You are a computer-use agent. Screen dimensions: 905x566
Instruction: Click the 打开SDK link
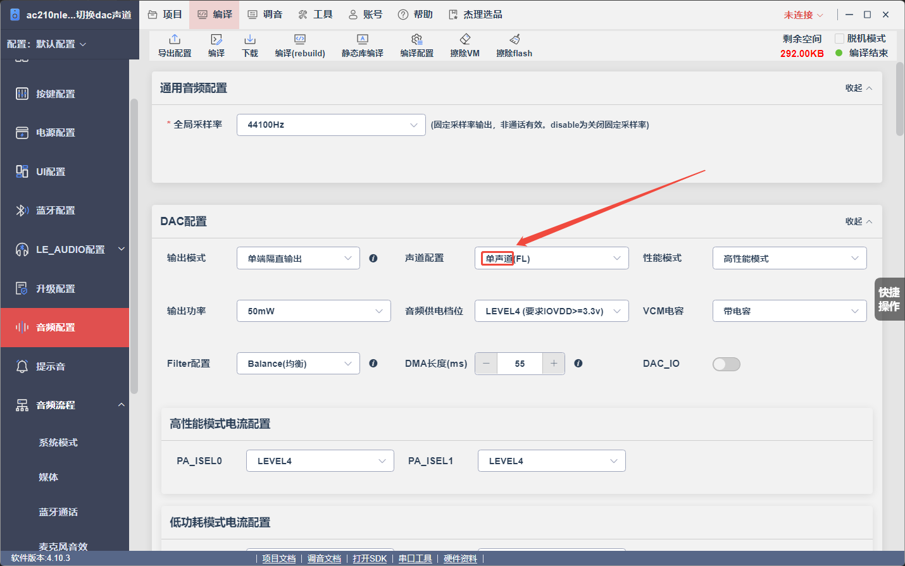(x=370, y=558)
